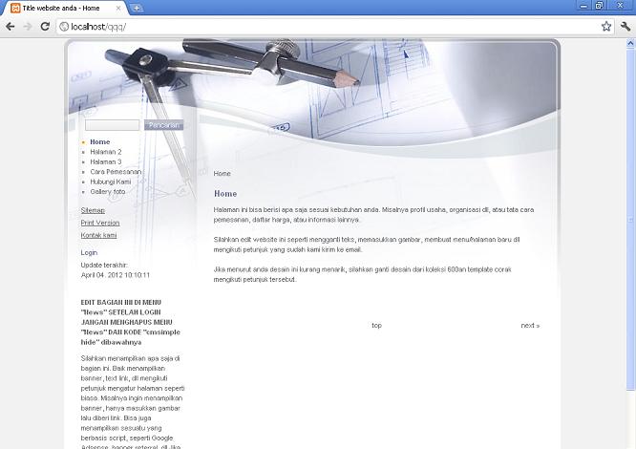
Task: Restore the browser window size
Action: click(599, 6)
